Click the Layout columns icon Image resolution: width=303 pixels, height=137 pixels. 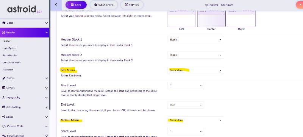3,87
